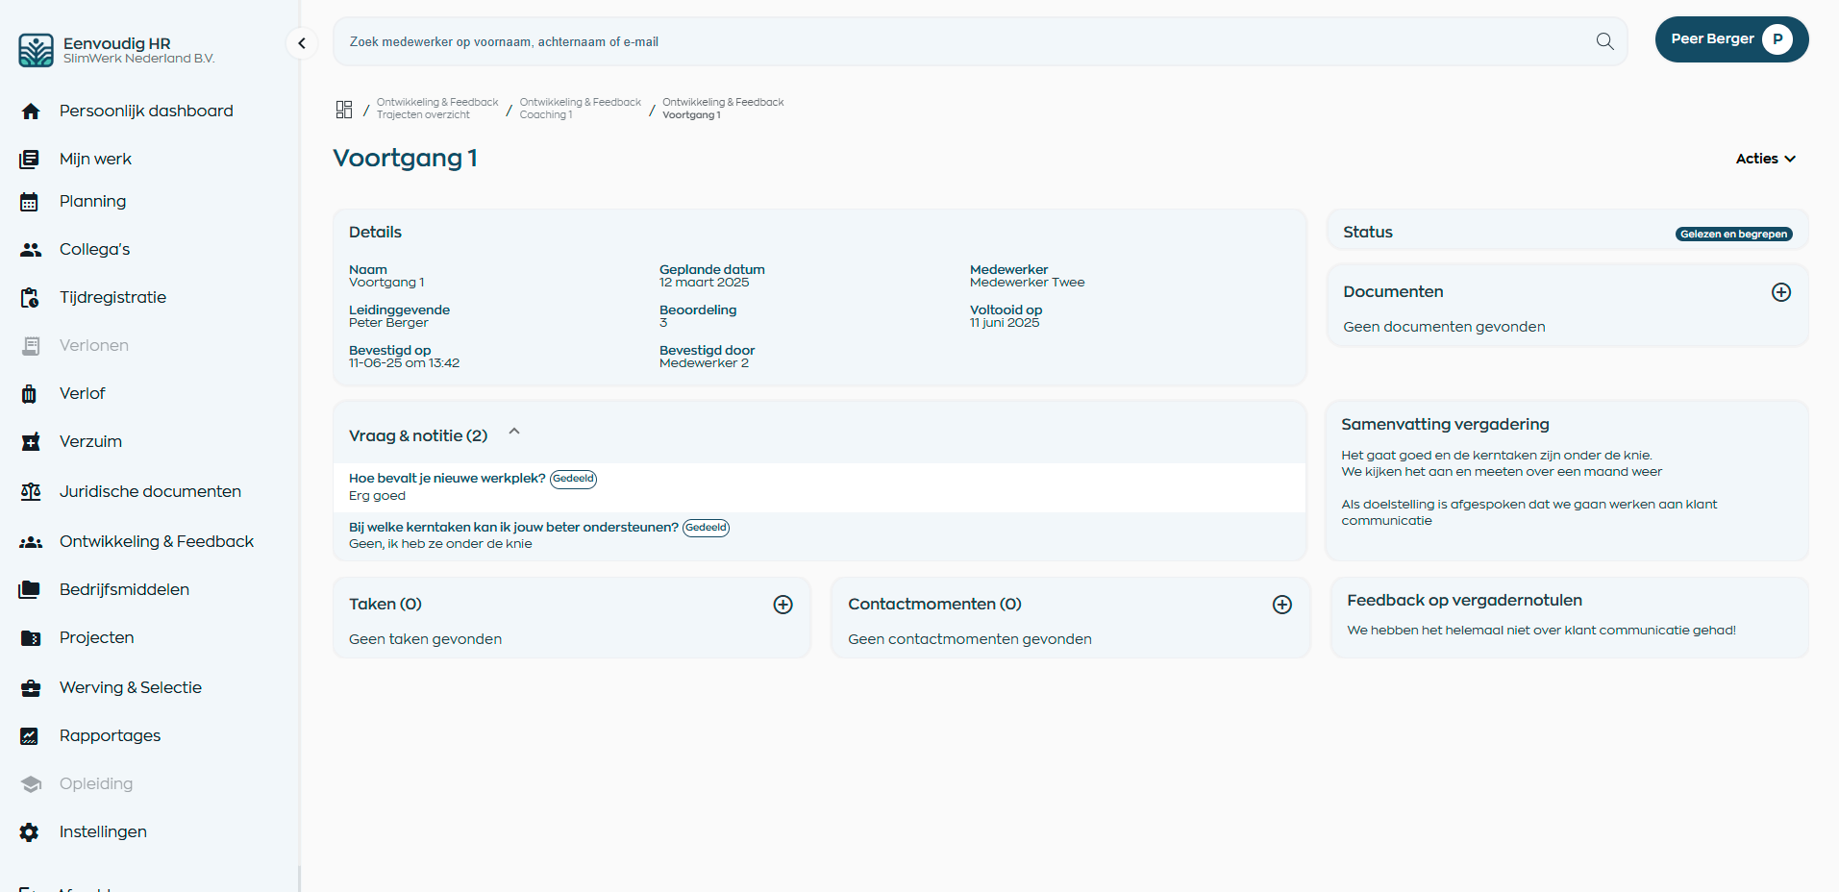This screenshot has width=1839, height=892.
Task: Open the Persoonlijk dashboard icon in the sidebar
Action: 31,111
